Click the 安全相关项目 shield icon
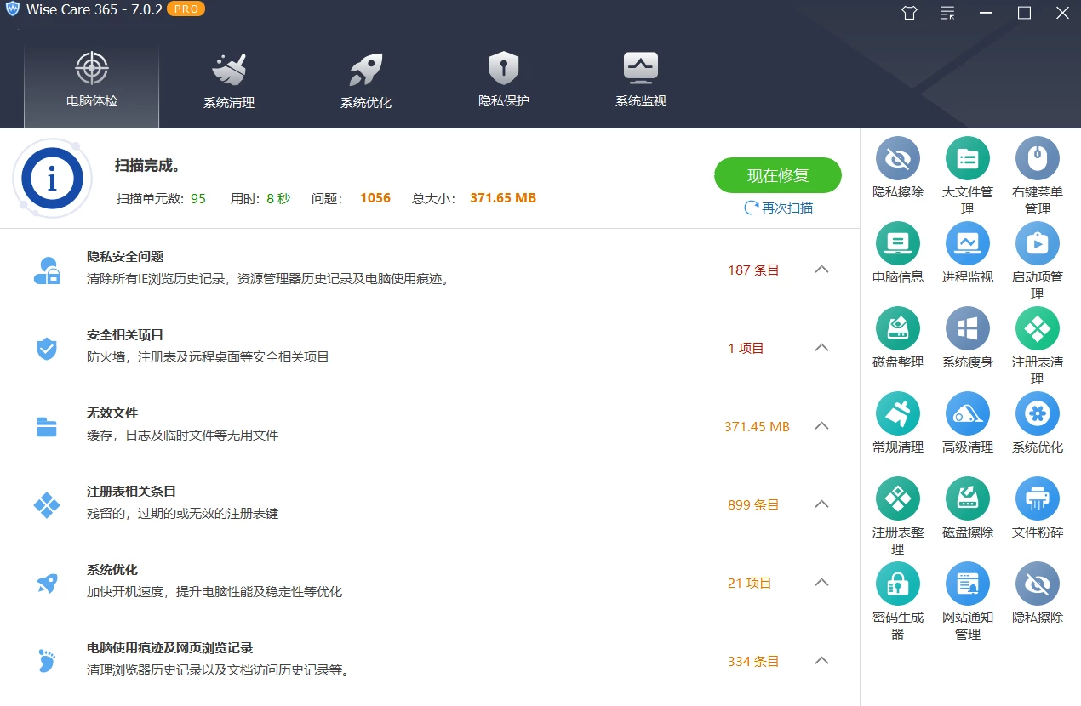The width and height of the screenshot is (1081, 706). pos(47,348)
